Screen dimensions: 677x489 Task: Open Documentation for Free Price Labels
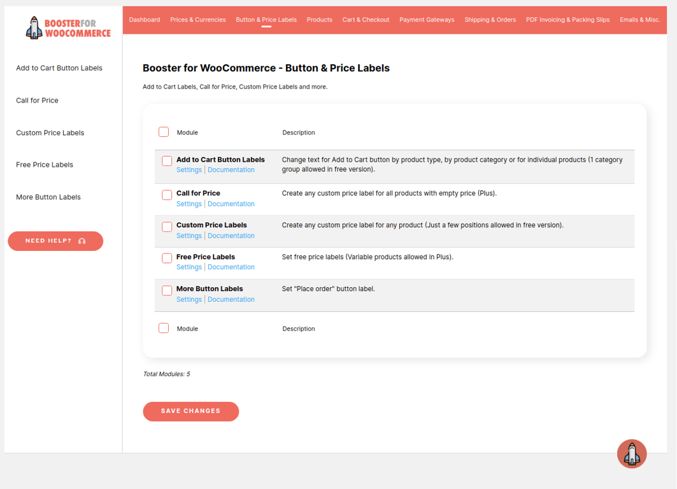pyautogui.click(x=231, y=267)
